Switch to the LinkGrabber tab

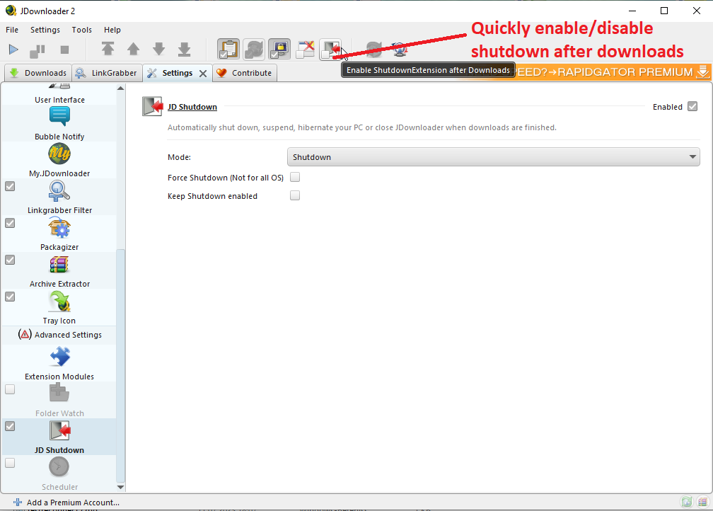[106, 73]
